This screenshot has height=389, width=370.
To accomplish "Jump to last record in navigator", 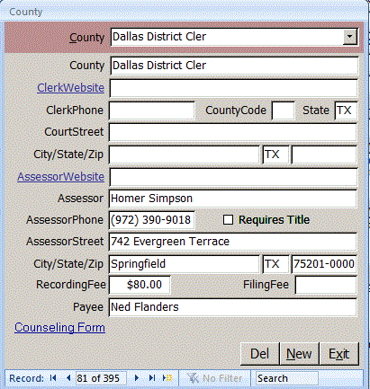I will 152,378.
